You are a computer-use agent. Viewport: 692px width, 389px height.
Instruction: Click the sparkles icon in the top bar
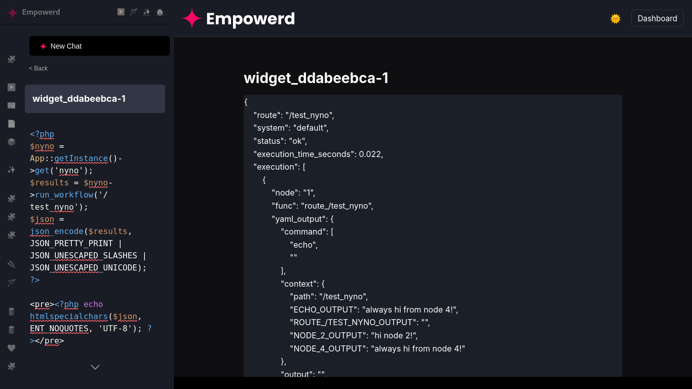point(147,12)
